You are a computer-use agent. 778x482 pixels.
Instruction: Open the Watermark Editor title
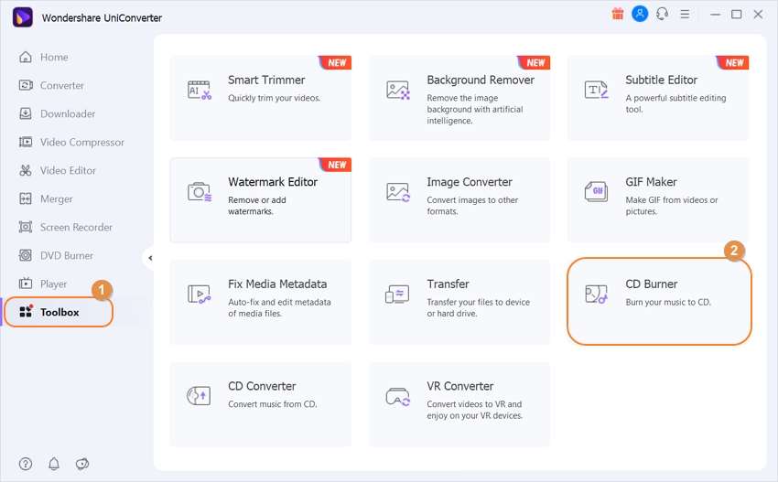tap(273, 182)
